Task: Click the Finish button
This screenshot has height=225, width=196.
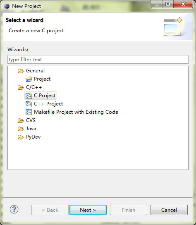Action: point(129,210)
